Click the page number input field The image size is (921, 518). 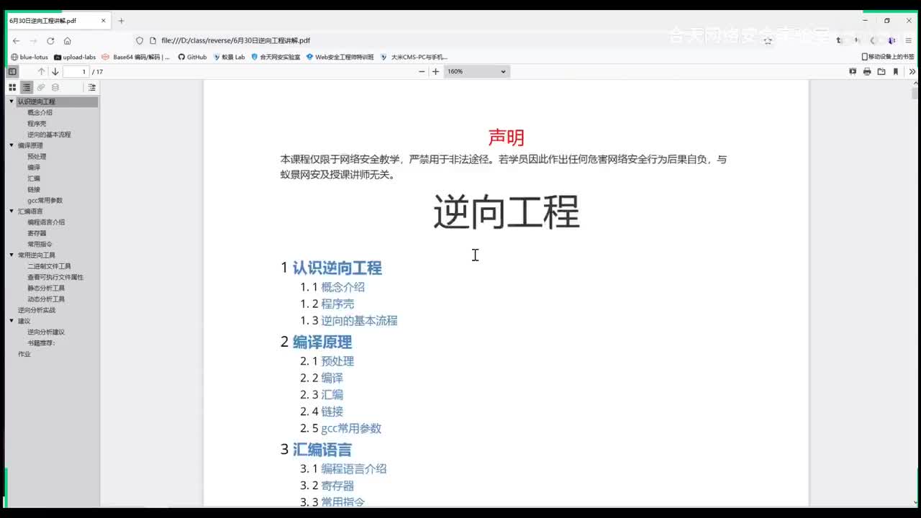[x=76, y=71]
